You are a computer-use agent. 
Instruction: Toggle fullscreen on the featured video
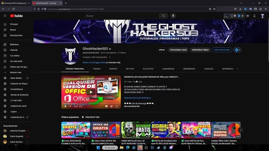[117, 106]
